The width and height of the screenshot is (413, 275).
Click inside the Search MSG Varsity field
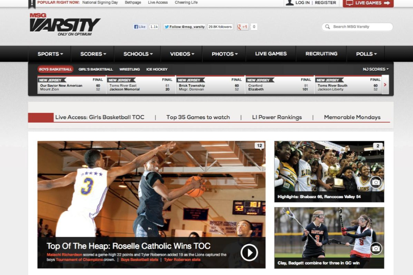[357, 27]
